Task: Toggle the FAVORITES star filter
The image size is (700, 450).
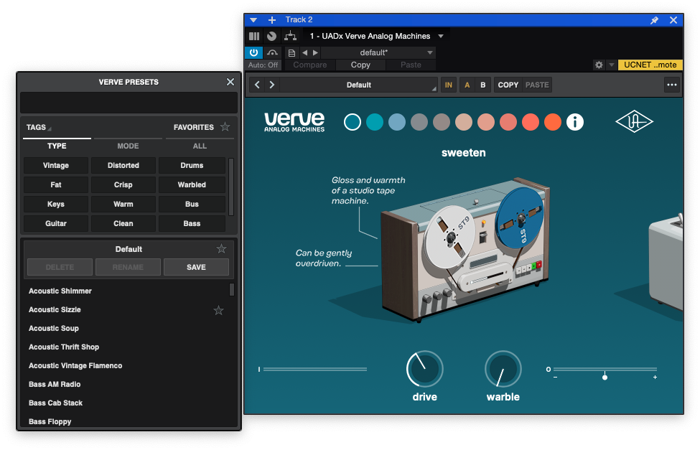Action: click(x=225, y=127)
